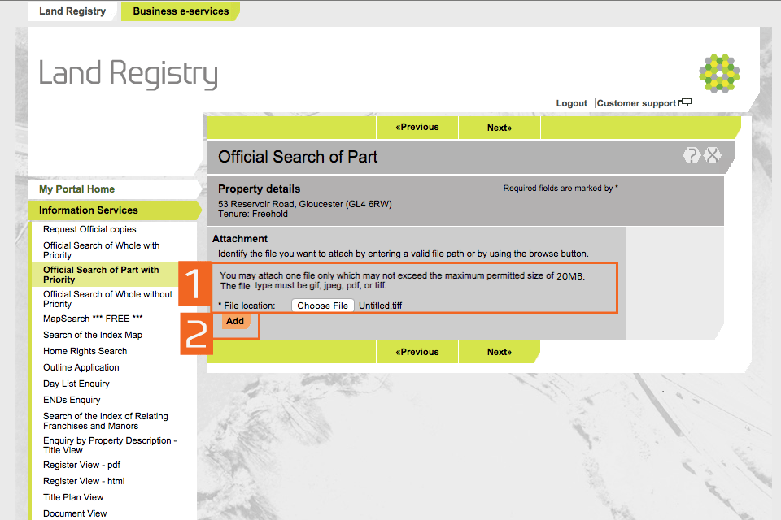
Task: Click the Logout link
Action: coord(572,103)
